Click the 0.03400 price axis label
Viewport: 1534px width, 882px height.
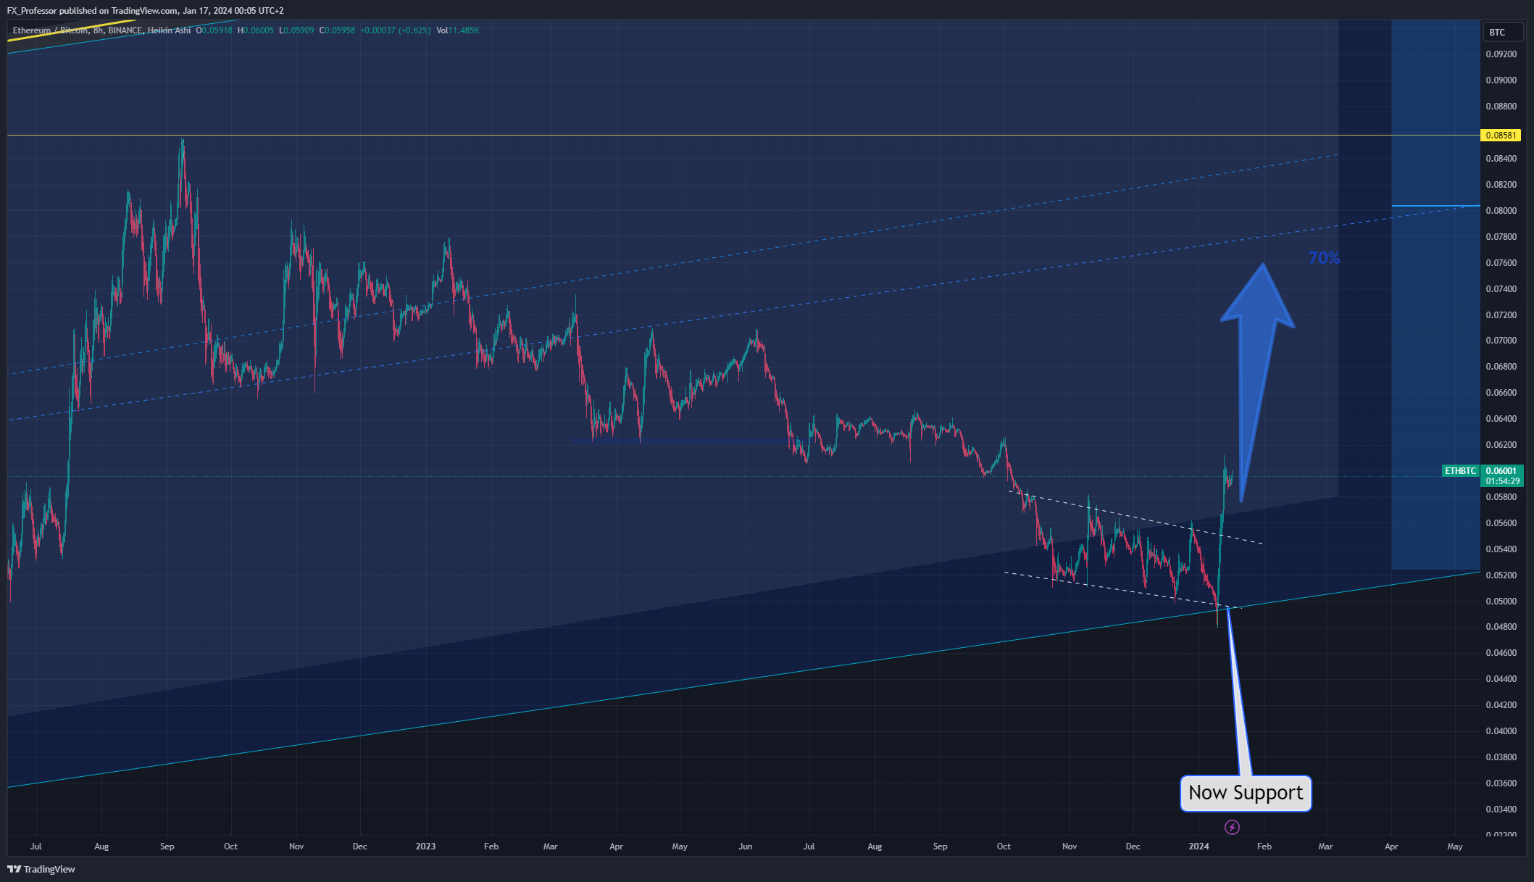[1501, 810]
